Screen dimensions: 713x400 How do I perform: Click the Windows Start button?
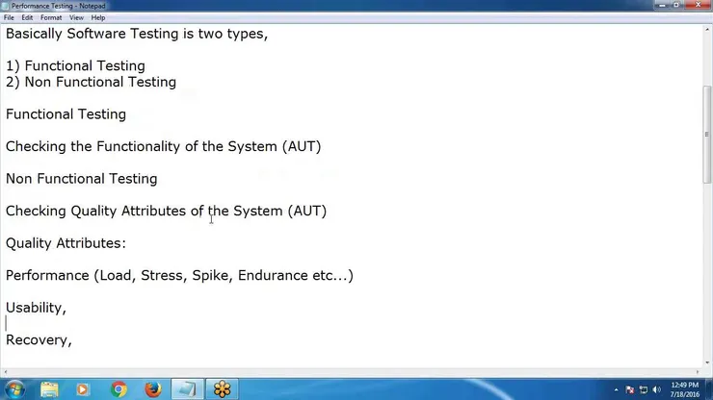coord(14,389)
